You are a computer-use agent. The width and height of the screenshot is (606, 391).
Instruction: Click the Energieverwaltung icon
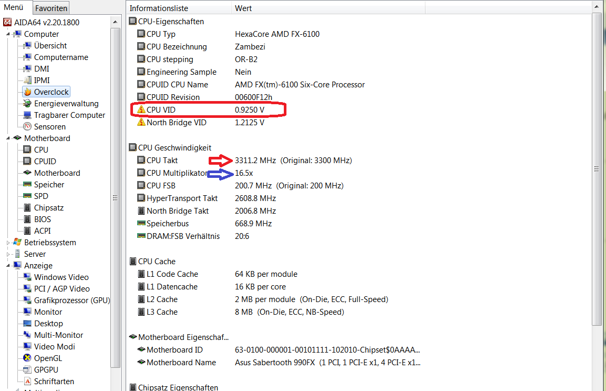(27, 104)
